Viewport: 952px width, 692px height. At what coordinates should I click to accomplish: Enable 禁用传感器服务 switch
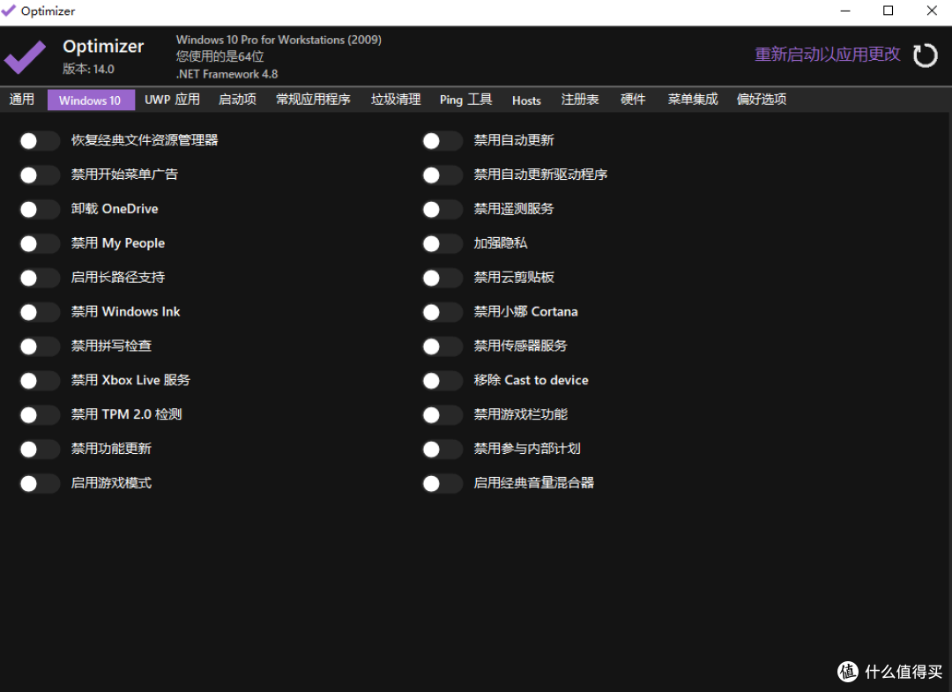pos(442,346)
